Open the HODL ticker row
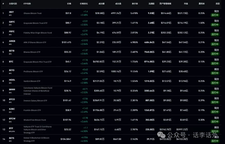This screenshot has height=144, width=225. (111, 81)
